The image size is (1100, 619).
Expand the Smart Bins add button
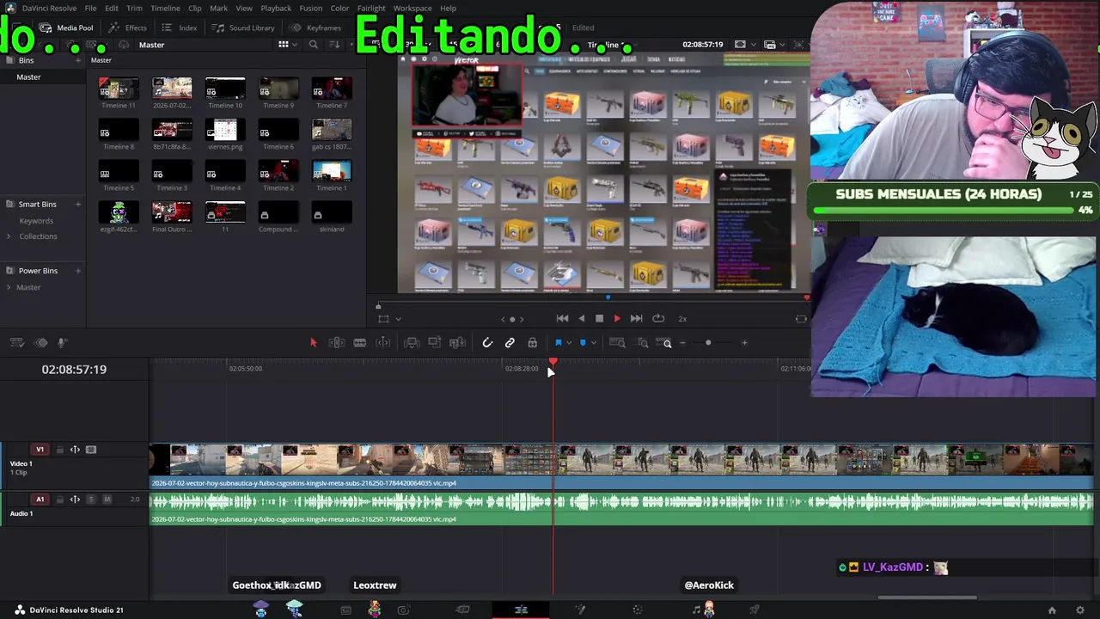coord(78,205)
